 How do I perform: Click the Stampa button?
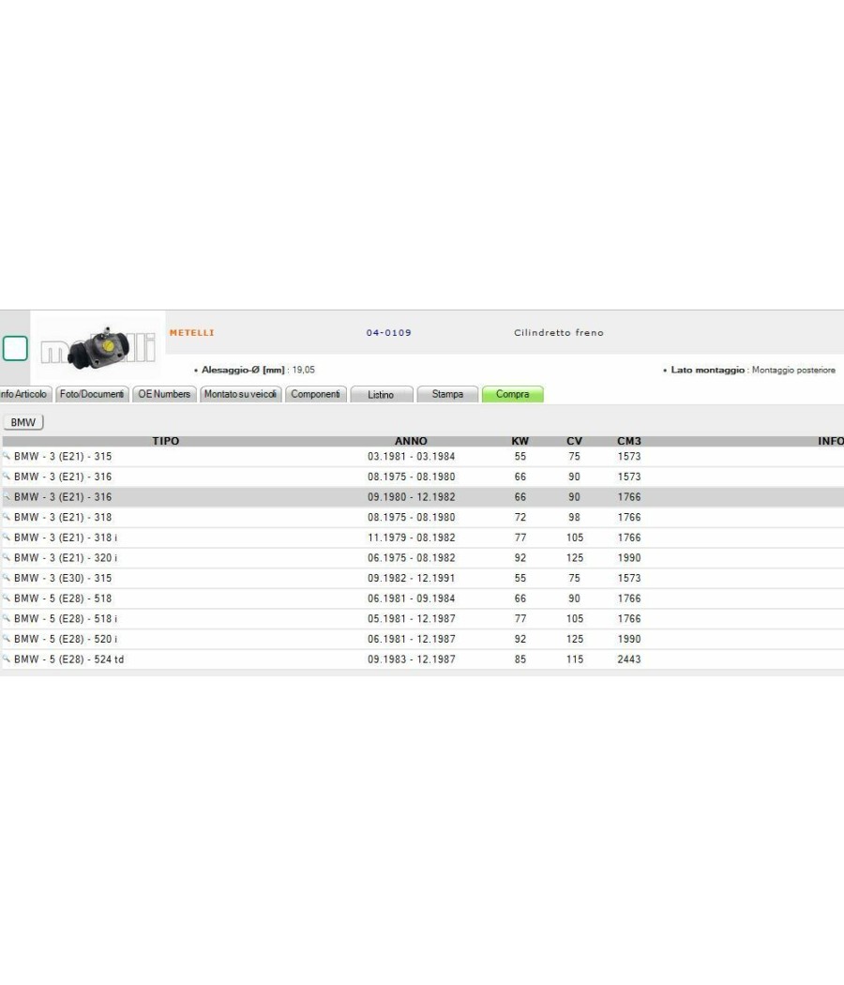coord(447,394)
